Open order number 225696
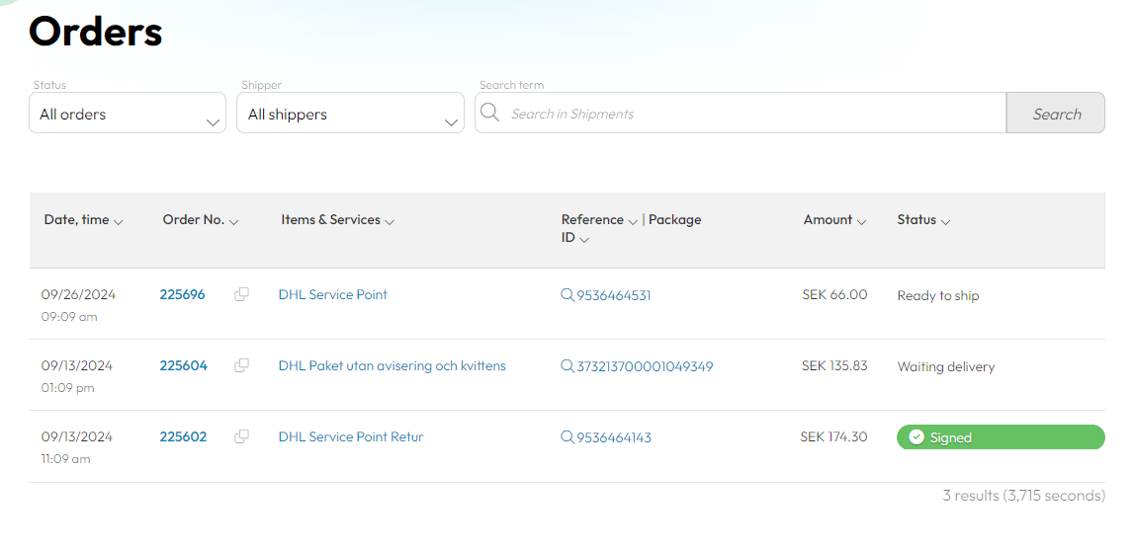 [x=182, y=294]
